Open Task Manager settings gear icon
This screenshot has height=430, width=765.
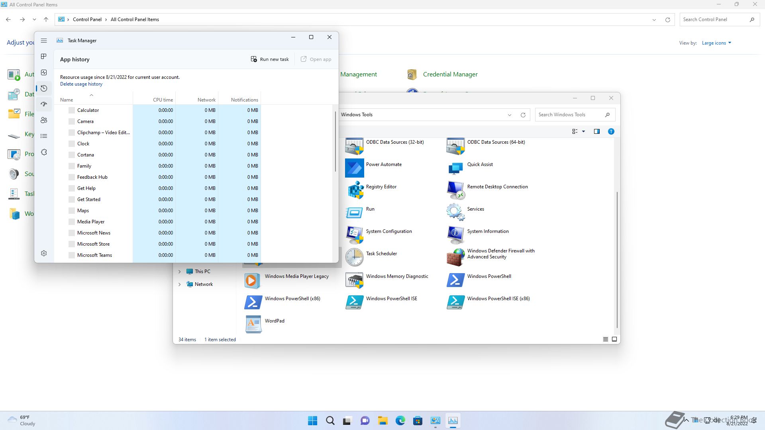pyautogui.click(x=44, y=253)
